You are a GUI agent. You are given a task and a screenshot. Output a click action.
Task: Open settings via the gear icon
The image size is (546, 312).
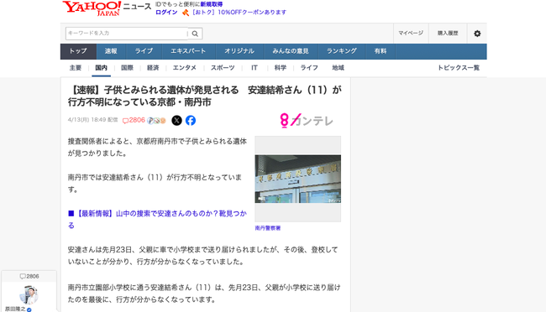tap(477, 34)
